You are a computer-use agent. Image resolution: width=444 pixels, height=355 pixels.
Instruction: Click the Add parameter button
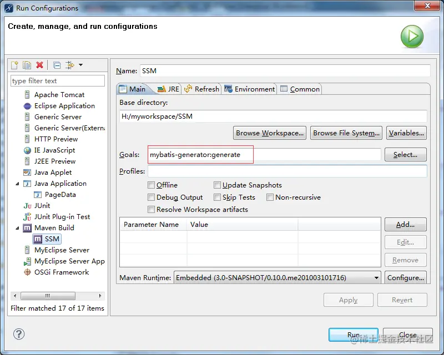[x=406, y=225]
